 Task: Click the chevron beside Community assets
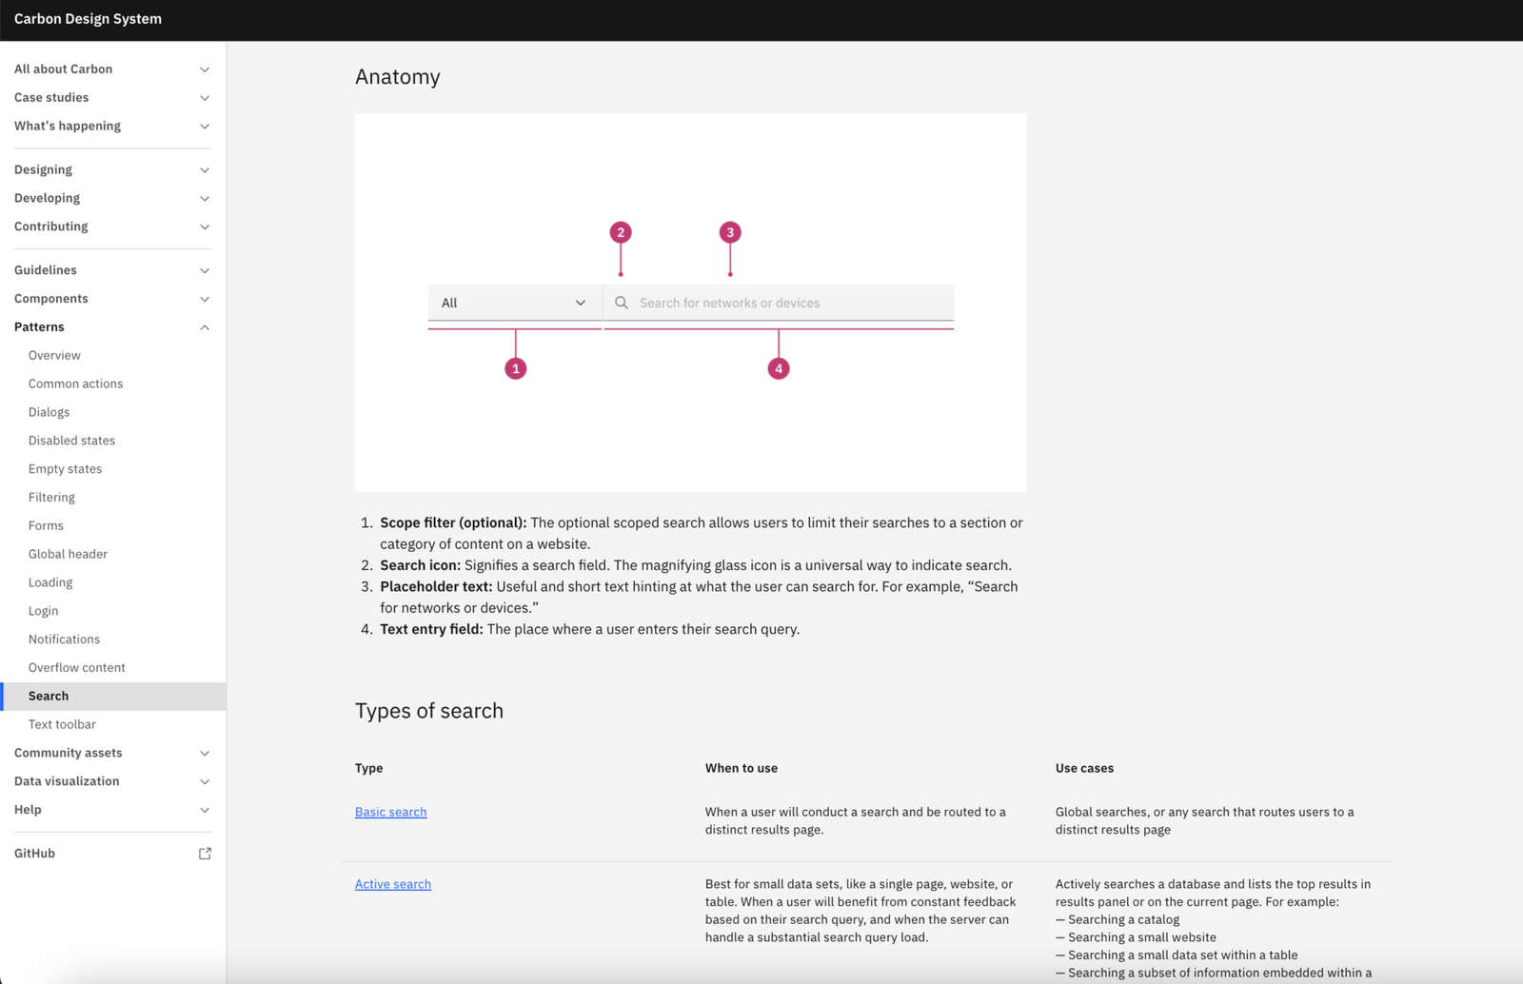[x=205, y=753]
